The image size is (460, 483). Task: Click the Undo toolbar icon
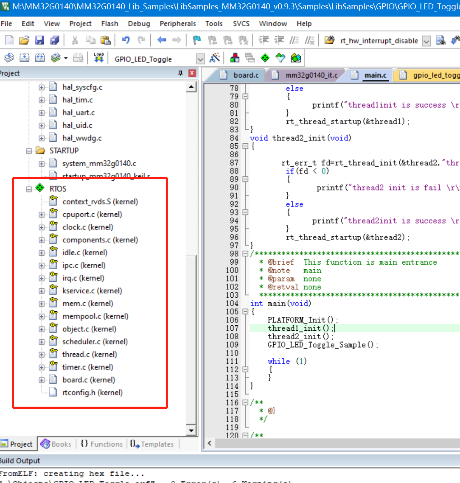[x=126, y=40]
